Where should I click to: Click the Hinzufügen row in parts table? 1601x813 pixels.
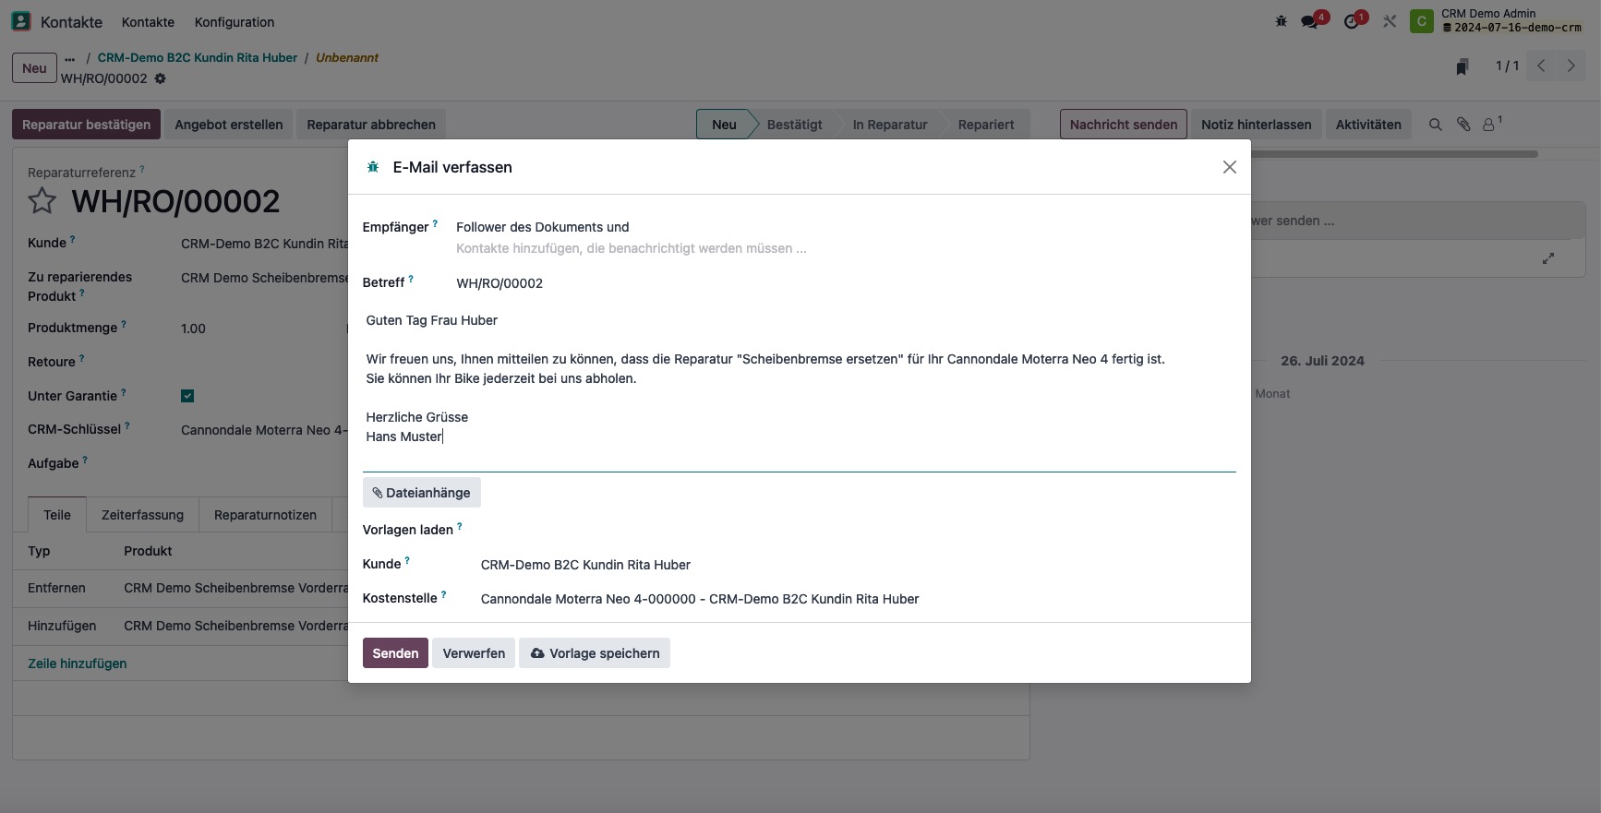181,626
